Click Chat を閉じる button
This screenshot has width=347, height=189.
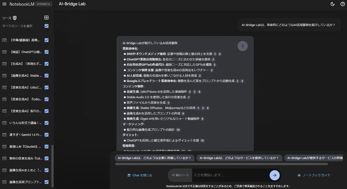(140, 175)
